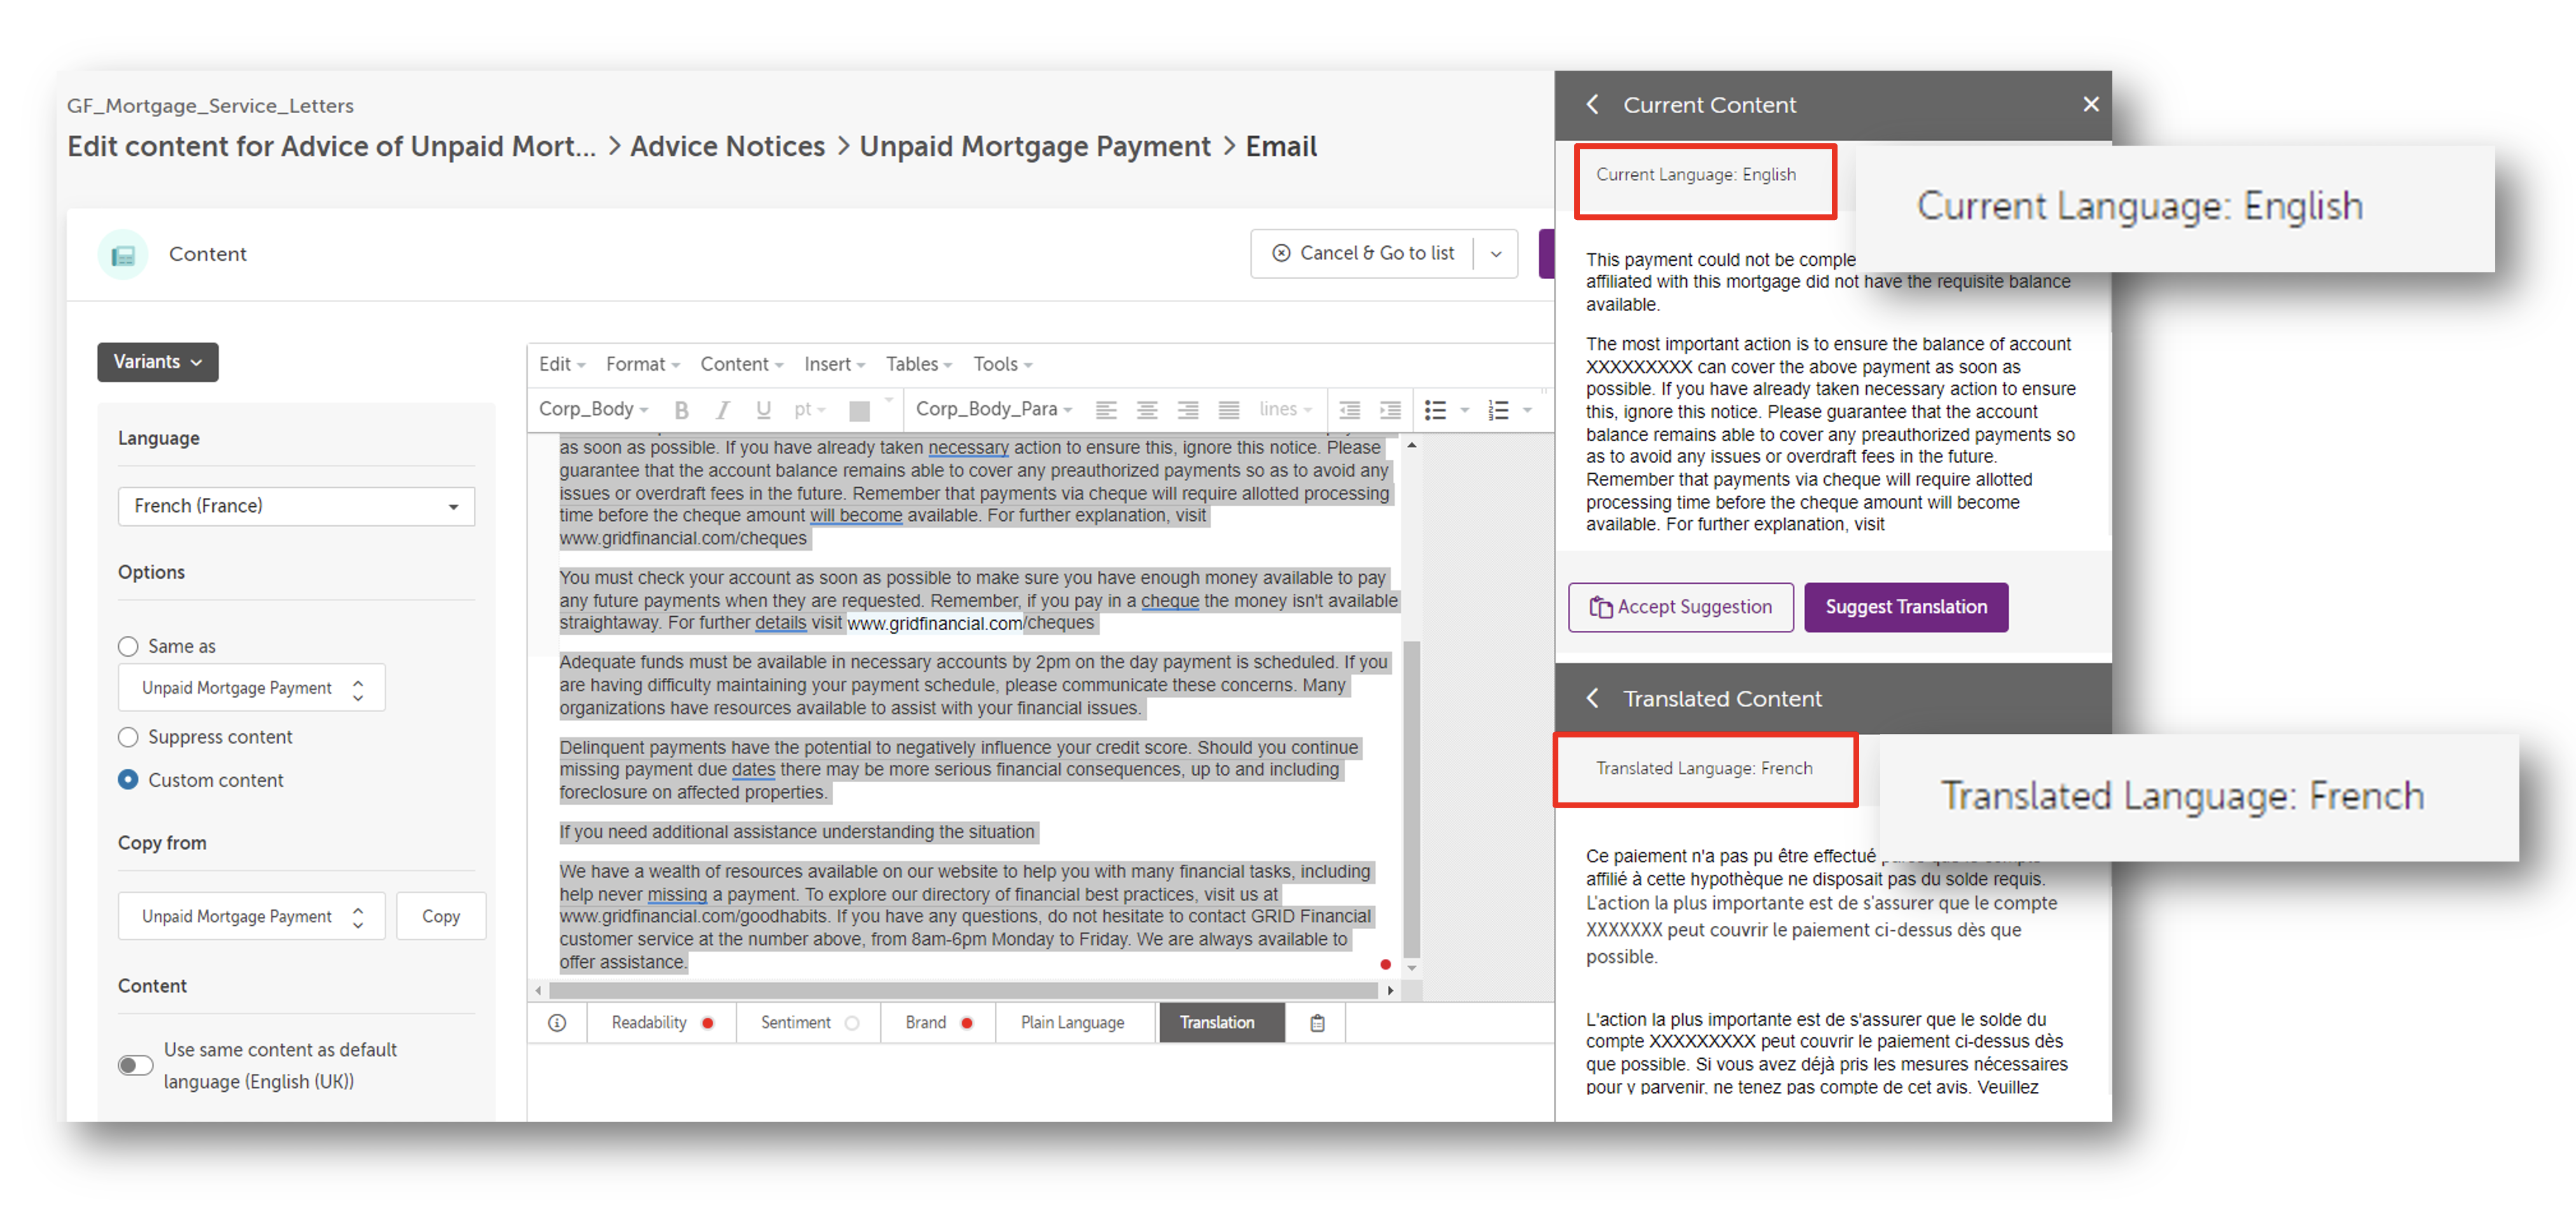Image resolution: width=2576 pixels, height=1212 pixels.
Task: Go back from Current Content panel
Action: [x=1593, y=104]
